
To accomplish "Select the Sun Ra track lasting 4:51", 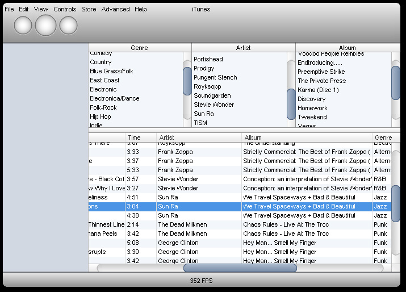I will (x=240, y=197).
